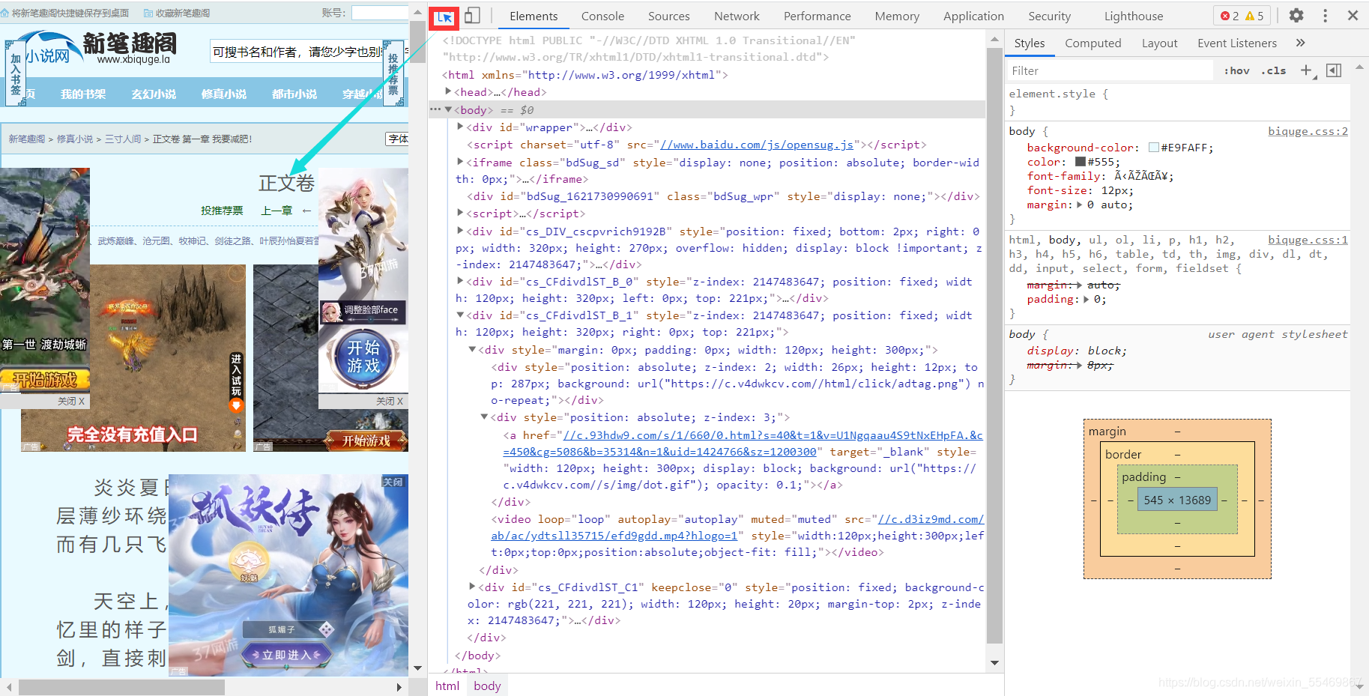The image size is (1369, 696).
Task: Switch to the Sources tab
Action: point(669,16)
